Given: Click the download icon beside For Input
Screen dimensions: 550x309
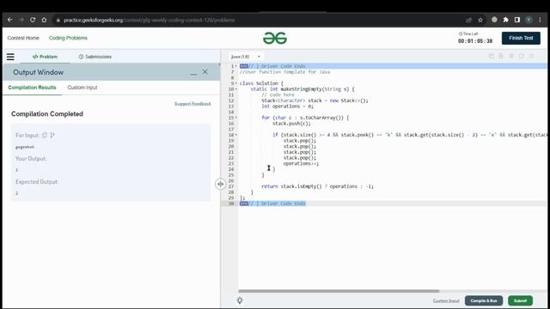Looking at the screenshot, I should [x=52, y=135].
